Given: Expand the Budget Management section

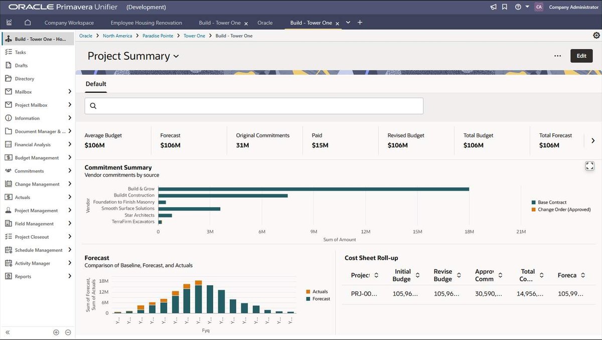Looking at the screenshot, I should point(70,157).
